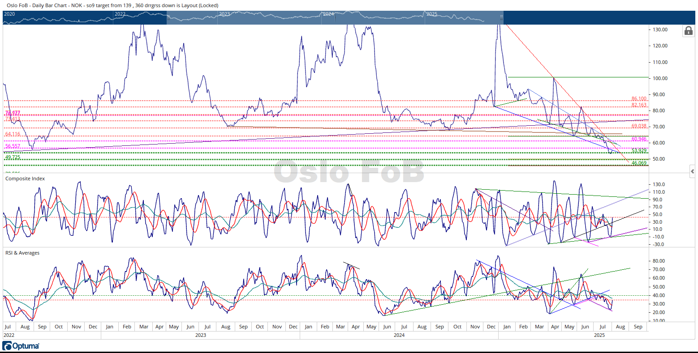
Task: Click the 2022 marker in overview timeline
Action: (x=120, y=14)
